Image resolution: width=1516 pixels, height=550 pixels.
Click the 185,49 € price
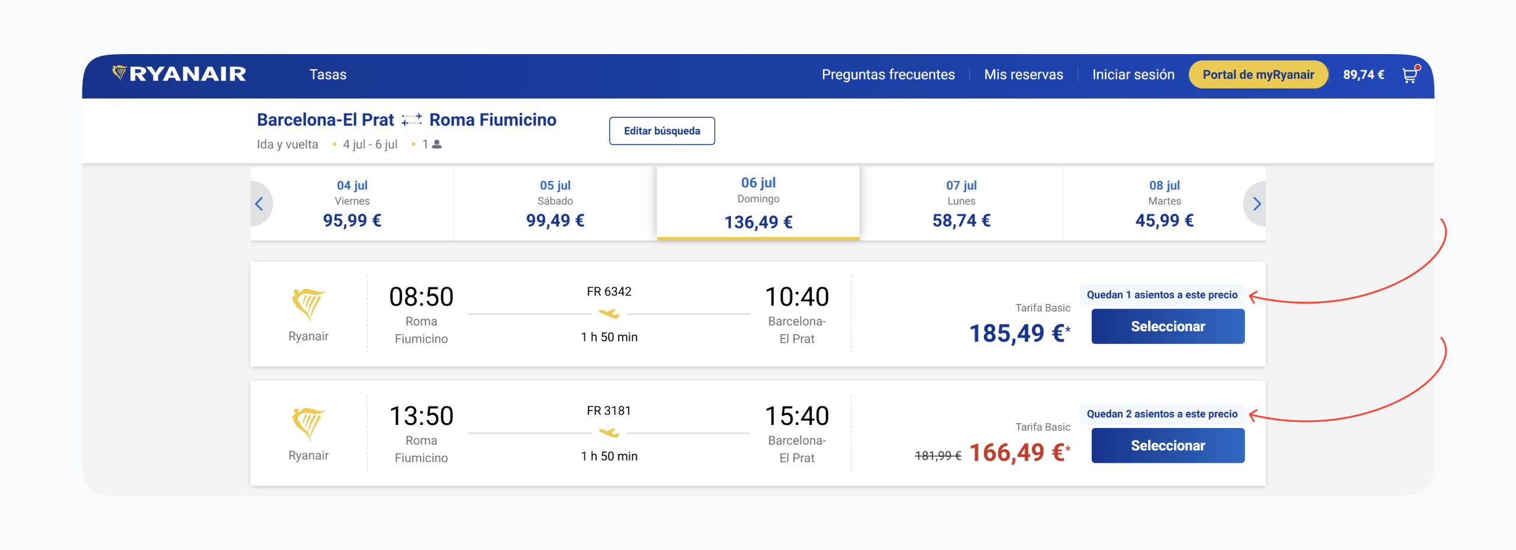pyautogui.click(x=1019, y=333)
